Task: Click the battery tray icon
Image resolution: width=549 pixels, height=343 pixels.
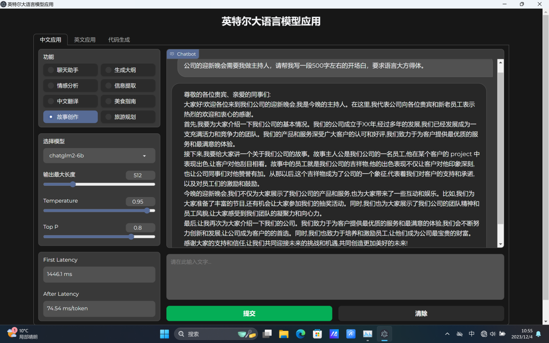Action: pos(503,334)
